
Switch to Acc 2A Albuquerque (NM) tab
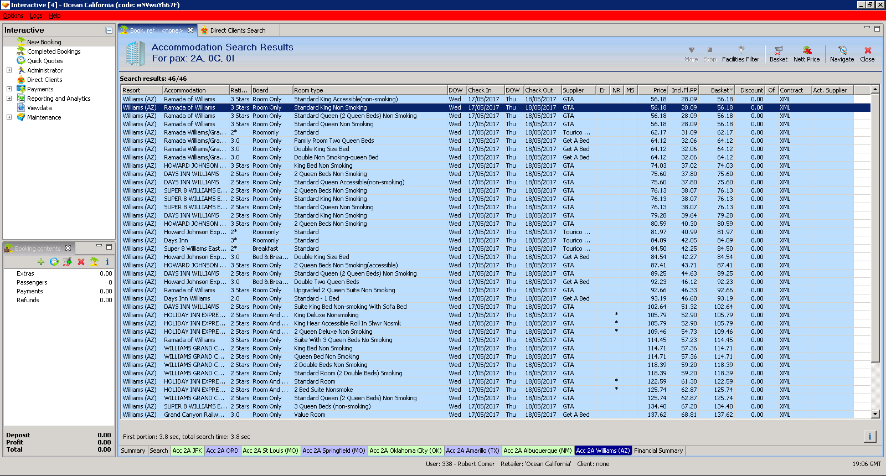537,451
